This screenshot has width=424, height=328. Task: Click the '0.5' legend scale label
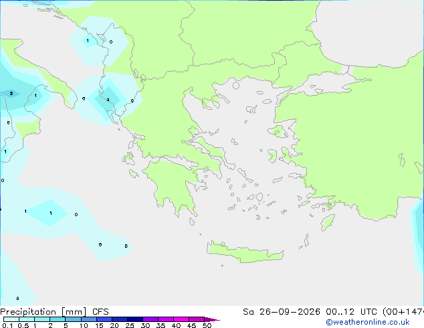[23, 325]
